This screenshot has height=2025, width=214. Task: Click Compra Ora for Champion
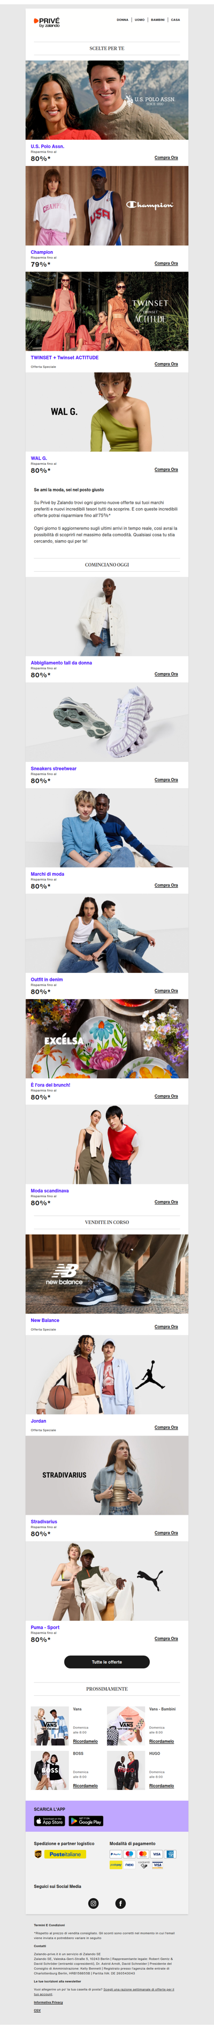[x=166, y=263]
